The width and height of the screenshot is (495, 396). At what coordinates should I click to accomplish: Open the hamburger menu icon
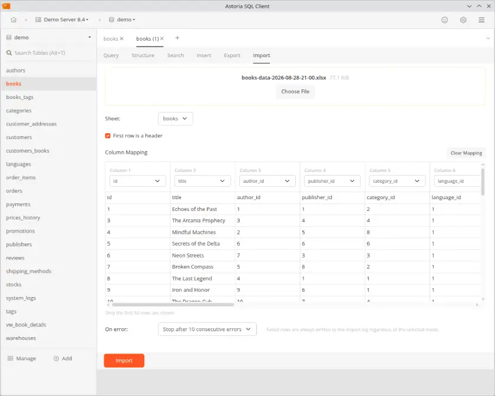coord(481,20)
